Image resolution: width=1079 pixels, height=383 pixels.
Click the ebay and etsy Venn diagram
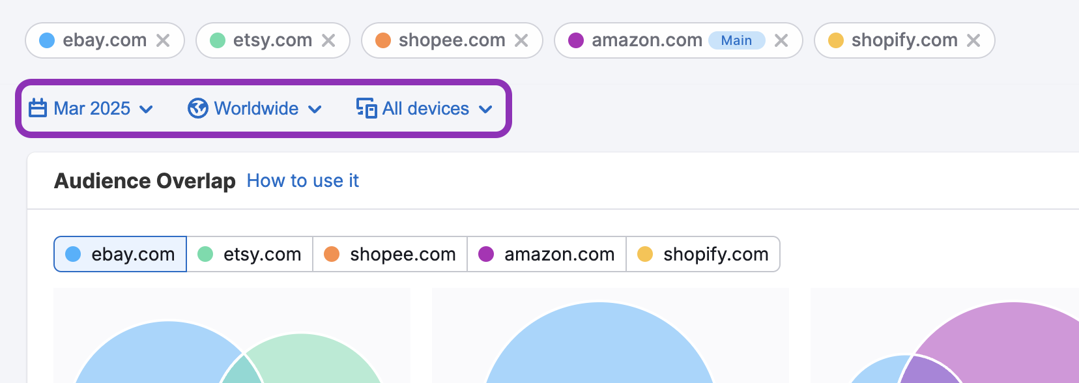coord(231,352)
